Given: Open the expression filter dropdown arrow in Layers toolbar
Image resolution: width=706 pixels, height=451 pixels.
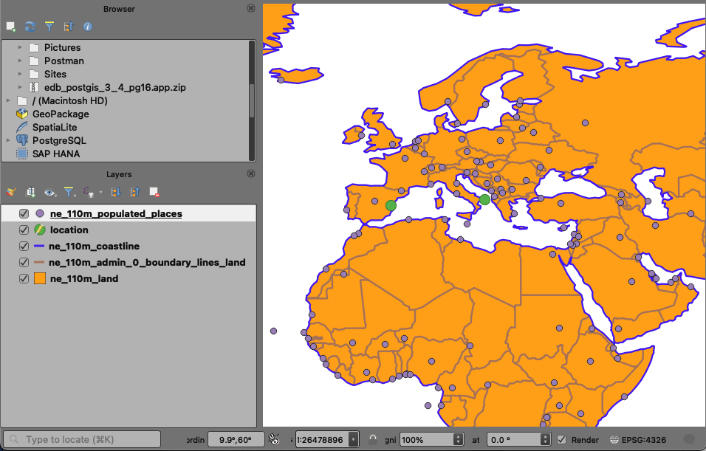Looking at the screenshot, I should [100, 192].
